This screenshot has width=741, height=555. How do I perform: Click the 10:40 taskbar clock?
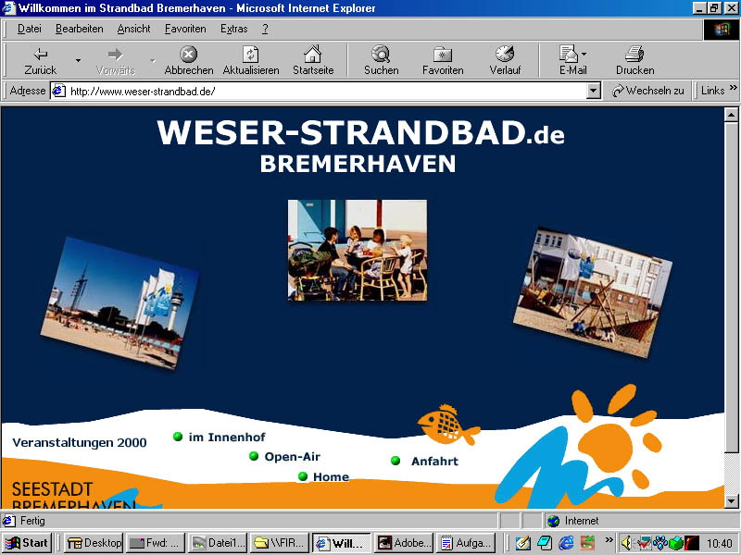pyautogui.click(x=720, y=543)
